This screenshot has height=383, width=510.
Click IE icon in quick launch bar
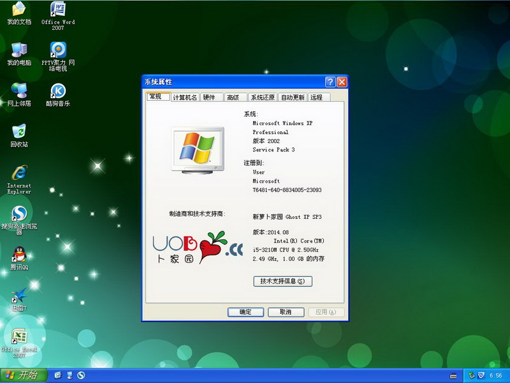click(58, 375)
